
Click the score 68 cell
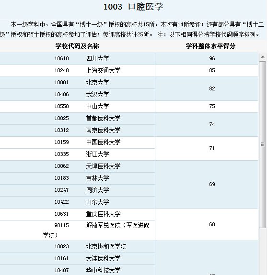(x=207, y=224)
